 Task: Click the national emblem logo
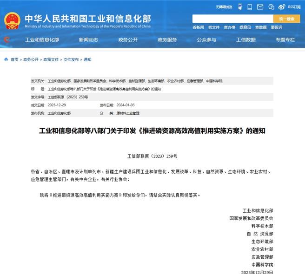[12, 20]
